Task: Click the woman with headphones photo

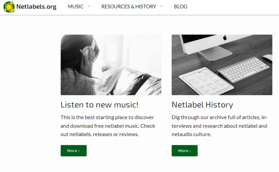Action: 111,65
